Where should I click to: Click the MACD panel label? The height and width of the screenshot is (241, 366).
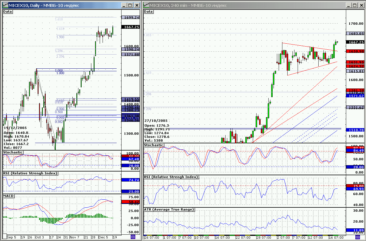8,196
